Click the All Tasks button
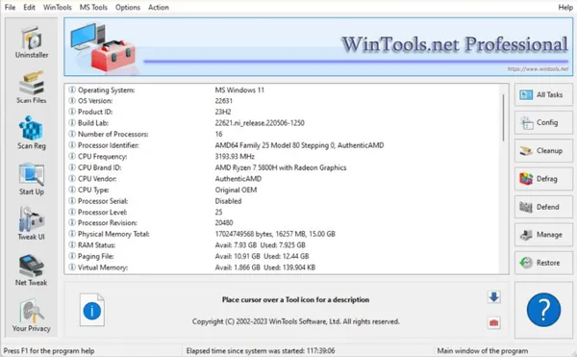Viewport: 577px width, 357px height. pyautogui.click(x=543, y=95)
